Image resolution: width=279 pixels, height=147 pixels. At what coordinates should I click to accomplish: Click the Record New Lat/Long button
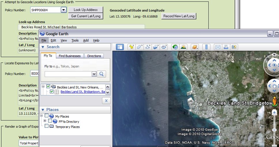(x=179, y=16)
